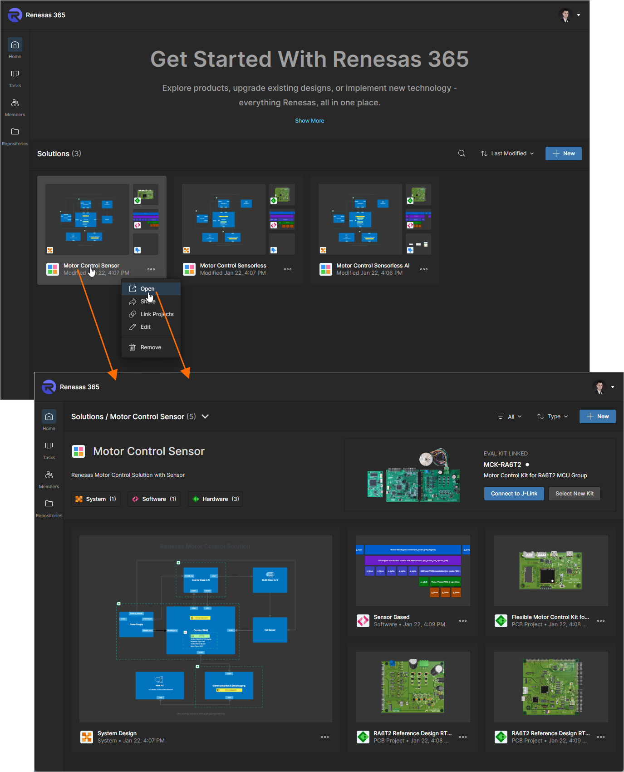Click the orange System icon beside System Design
The image size is (624, 772).
pyautogui.click(x=87, y=737)
